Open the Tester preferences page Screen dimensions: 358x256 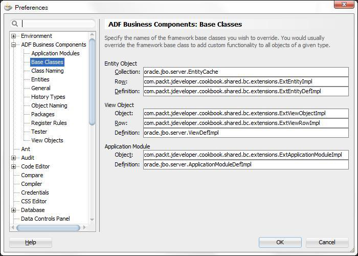(39, 132)
